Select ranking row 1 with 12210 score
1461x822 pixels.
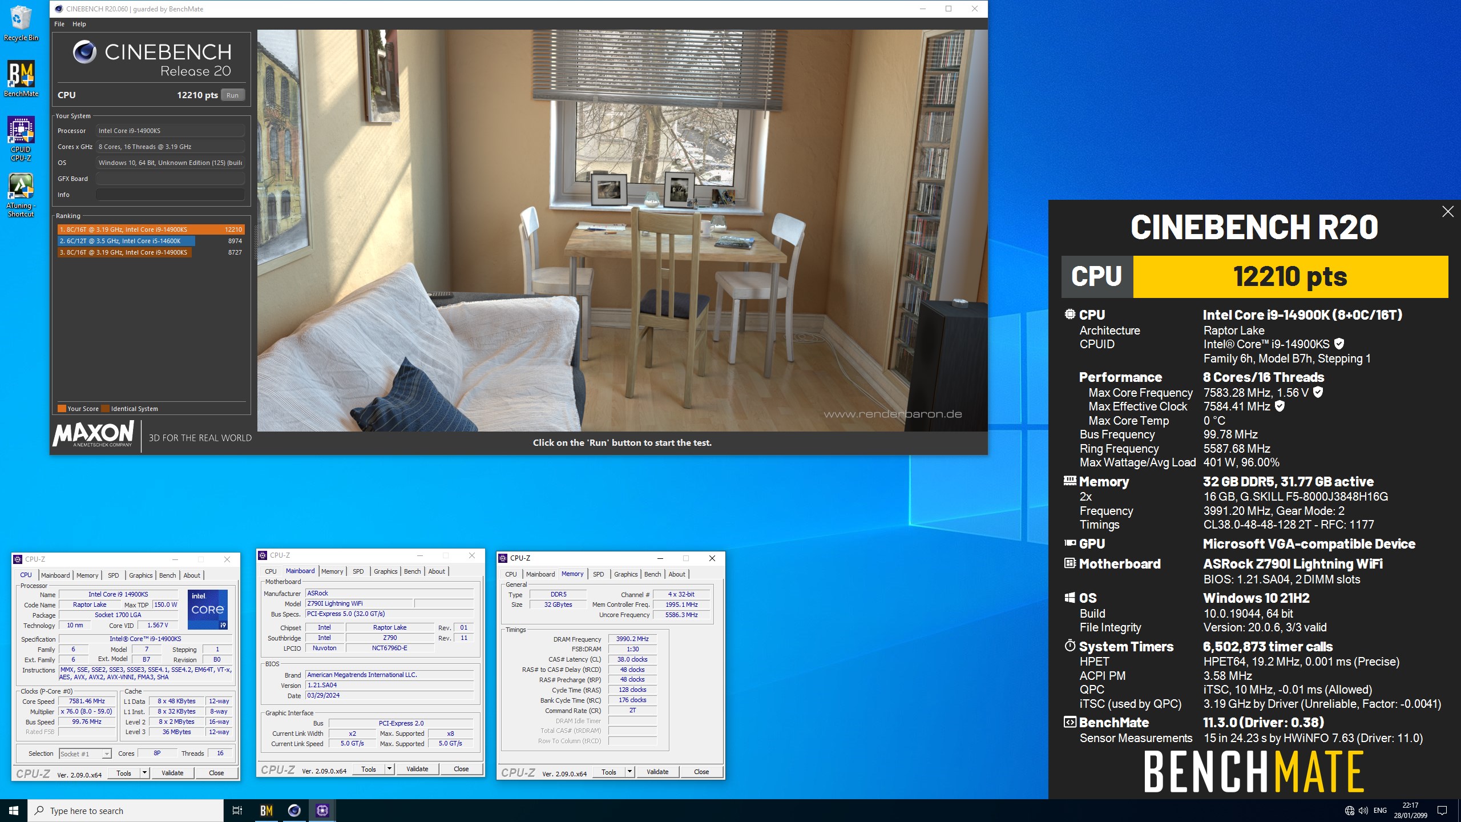tap(151, 229)
